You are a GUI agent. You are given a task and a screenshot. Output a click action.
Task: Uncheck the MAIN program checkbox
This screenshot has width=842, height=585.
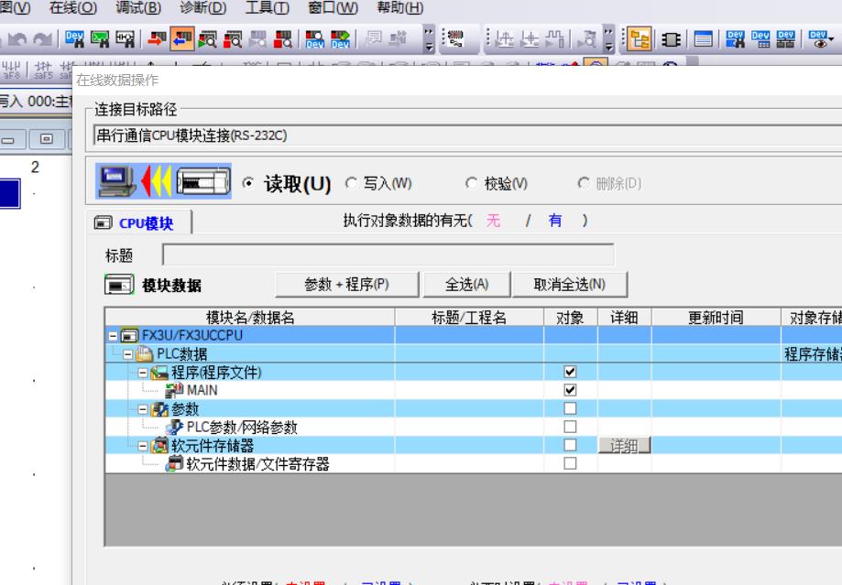click(x=570, y=390)
